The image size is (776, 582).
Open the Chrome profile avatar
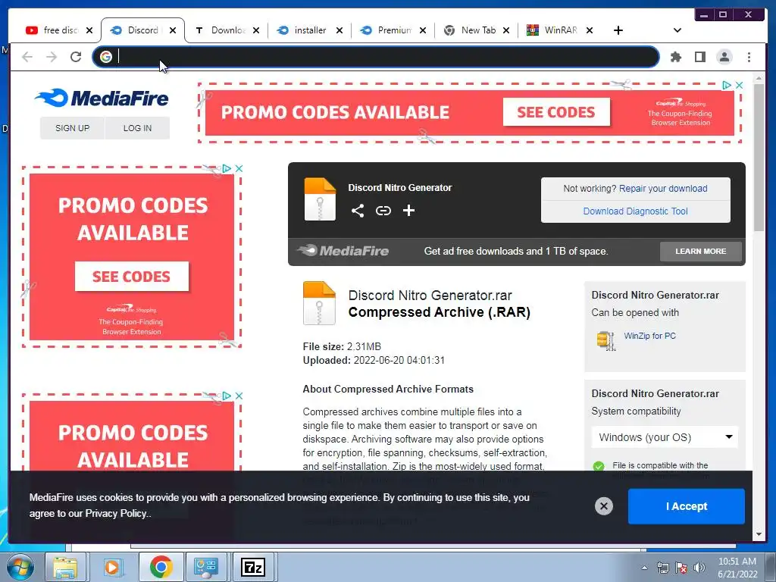tap(724, 57)
